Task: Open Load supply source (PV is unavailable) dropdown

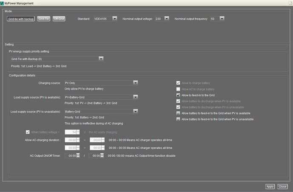Action: 135,111
